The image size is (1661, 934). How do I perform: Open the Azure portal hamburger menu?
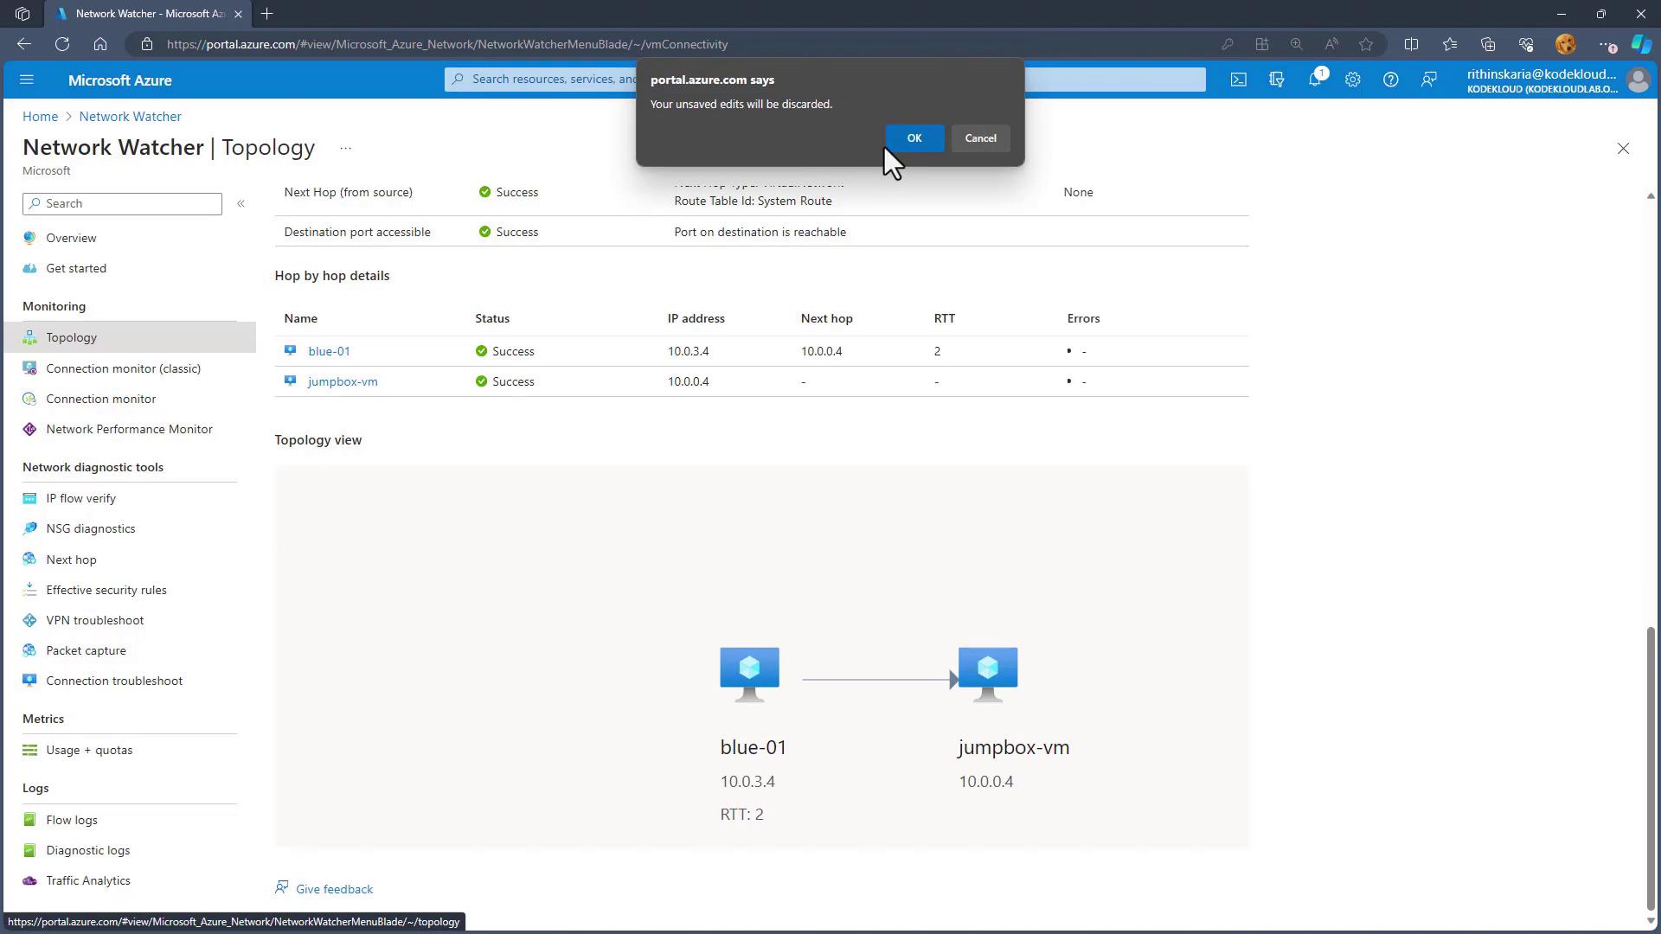[26, 80]
